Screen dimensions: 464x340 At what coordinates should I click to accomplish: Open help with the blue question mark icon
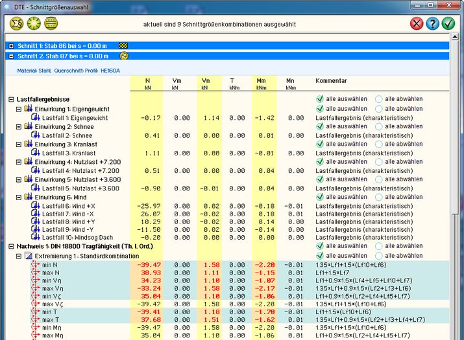[432, 24]
